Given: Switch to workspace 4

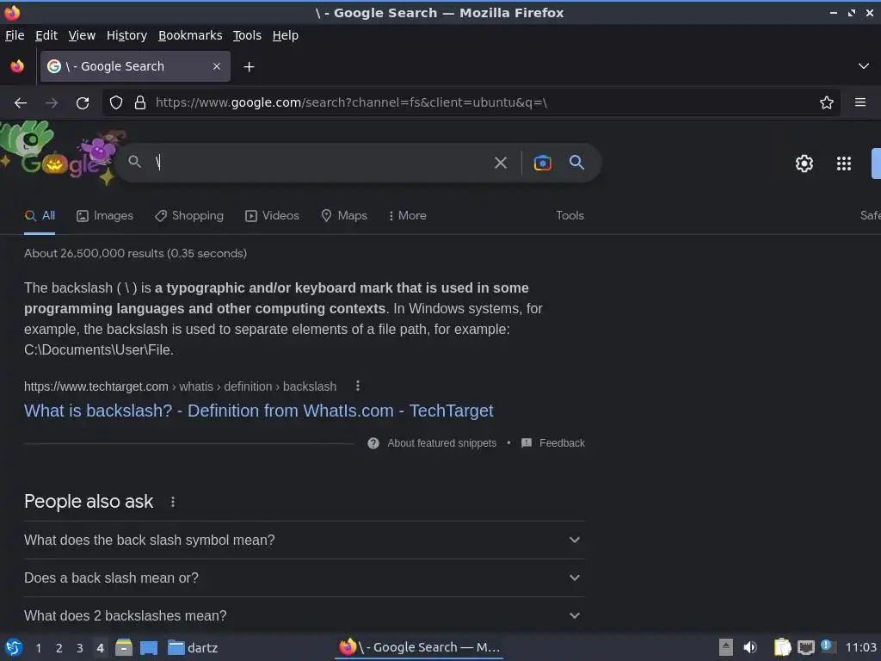Looking at the screenshot, I should (100, 648).
